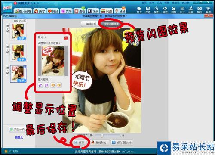
Task: Close the 照片 3 position popup
Action: 66,38
